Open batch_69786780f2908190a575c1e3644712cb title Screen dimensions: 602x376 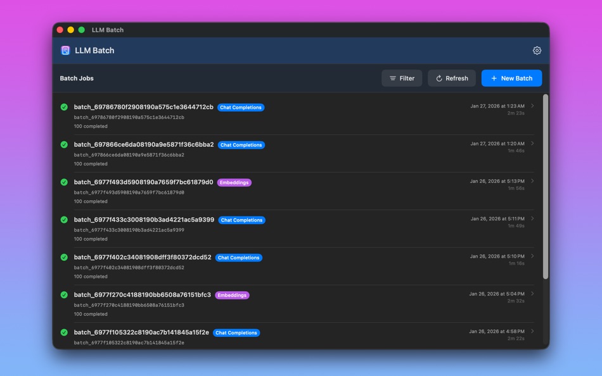(x=144, y=107)
